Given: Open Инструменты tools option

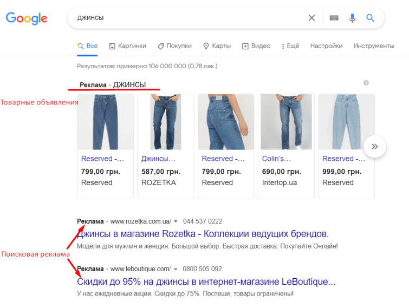Looking at the screenshot, I should click(374, 46).
